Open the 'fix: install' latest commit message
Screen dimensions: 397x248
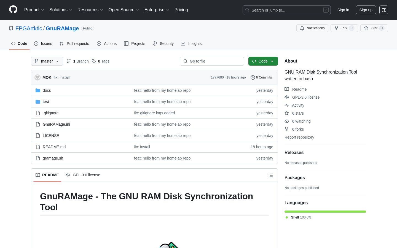tap(61, 77)
